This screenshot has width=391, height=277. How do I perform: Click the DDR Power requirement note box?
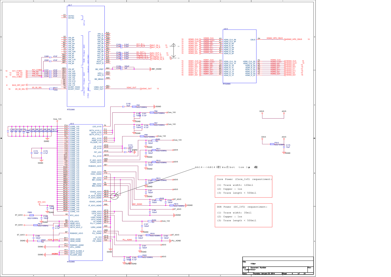tap(243, 214)
